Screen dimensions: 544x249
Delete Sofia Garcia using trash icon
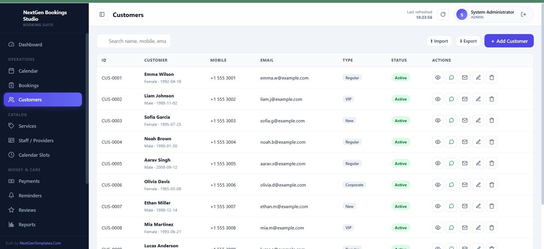tap(492, 120)
